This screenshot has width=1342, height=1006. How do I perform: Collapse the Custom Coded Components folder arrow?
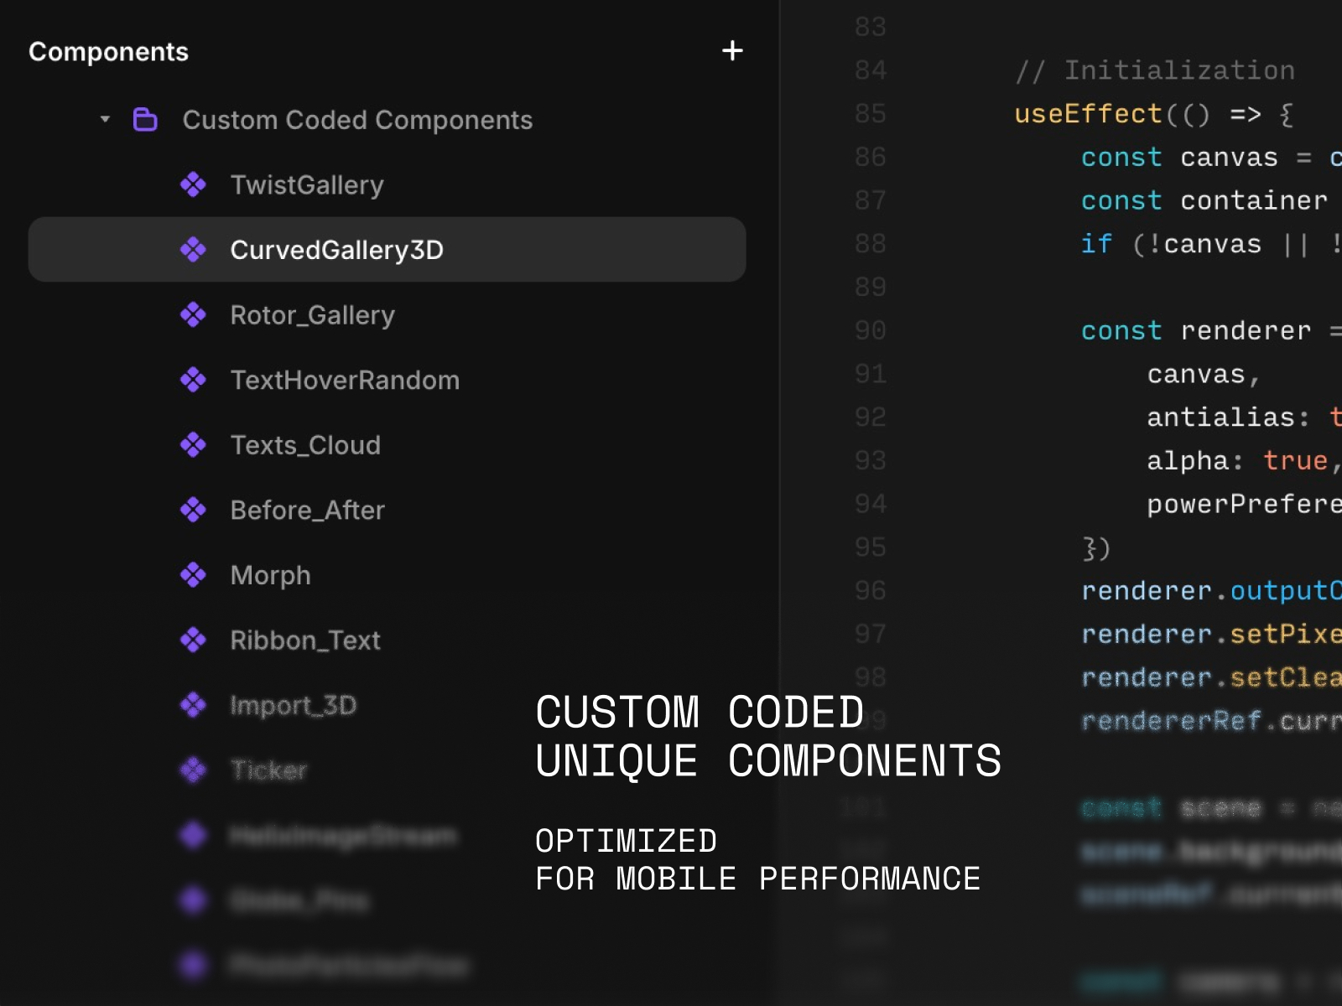(x=105, y=120)
